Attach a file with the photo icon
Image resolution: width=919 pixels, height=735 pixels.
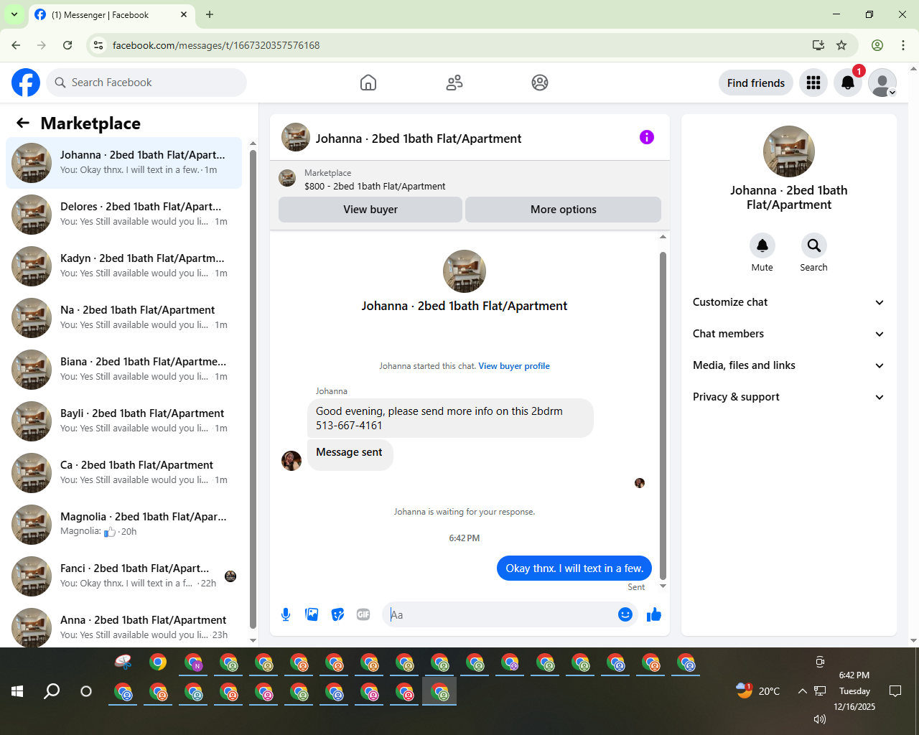[312, 614]
